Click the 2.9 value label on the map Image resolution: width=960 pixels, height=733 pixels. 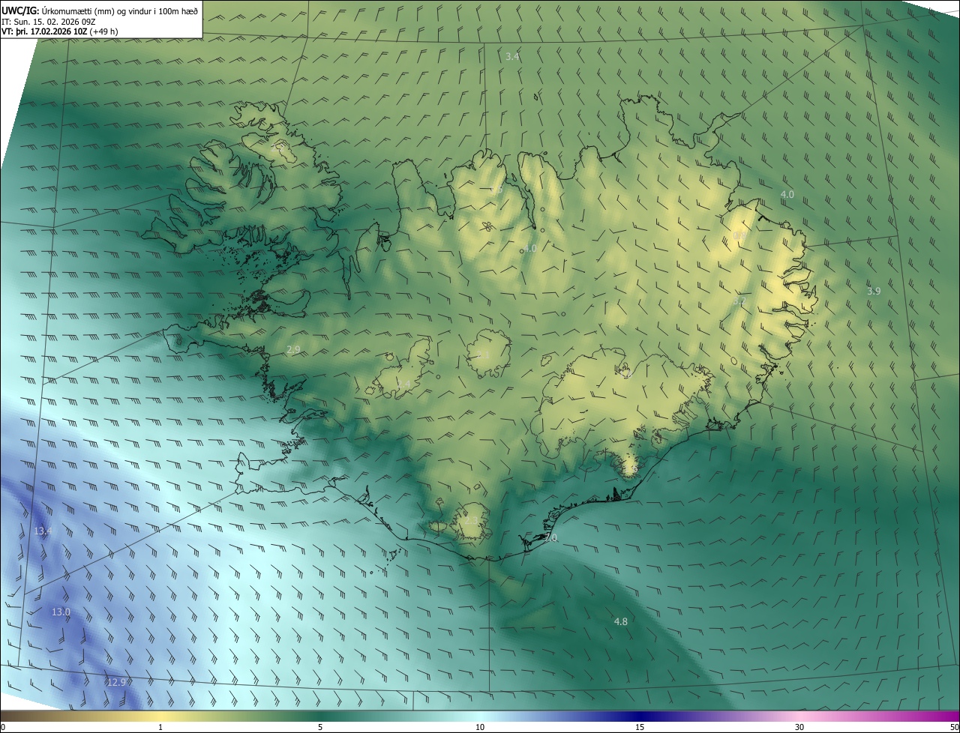(x=293, y=350)
